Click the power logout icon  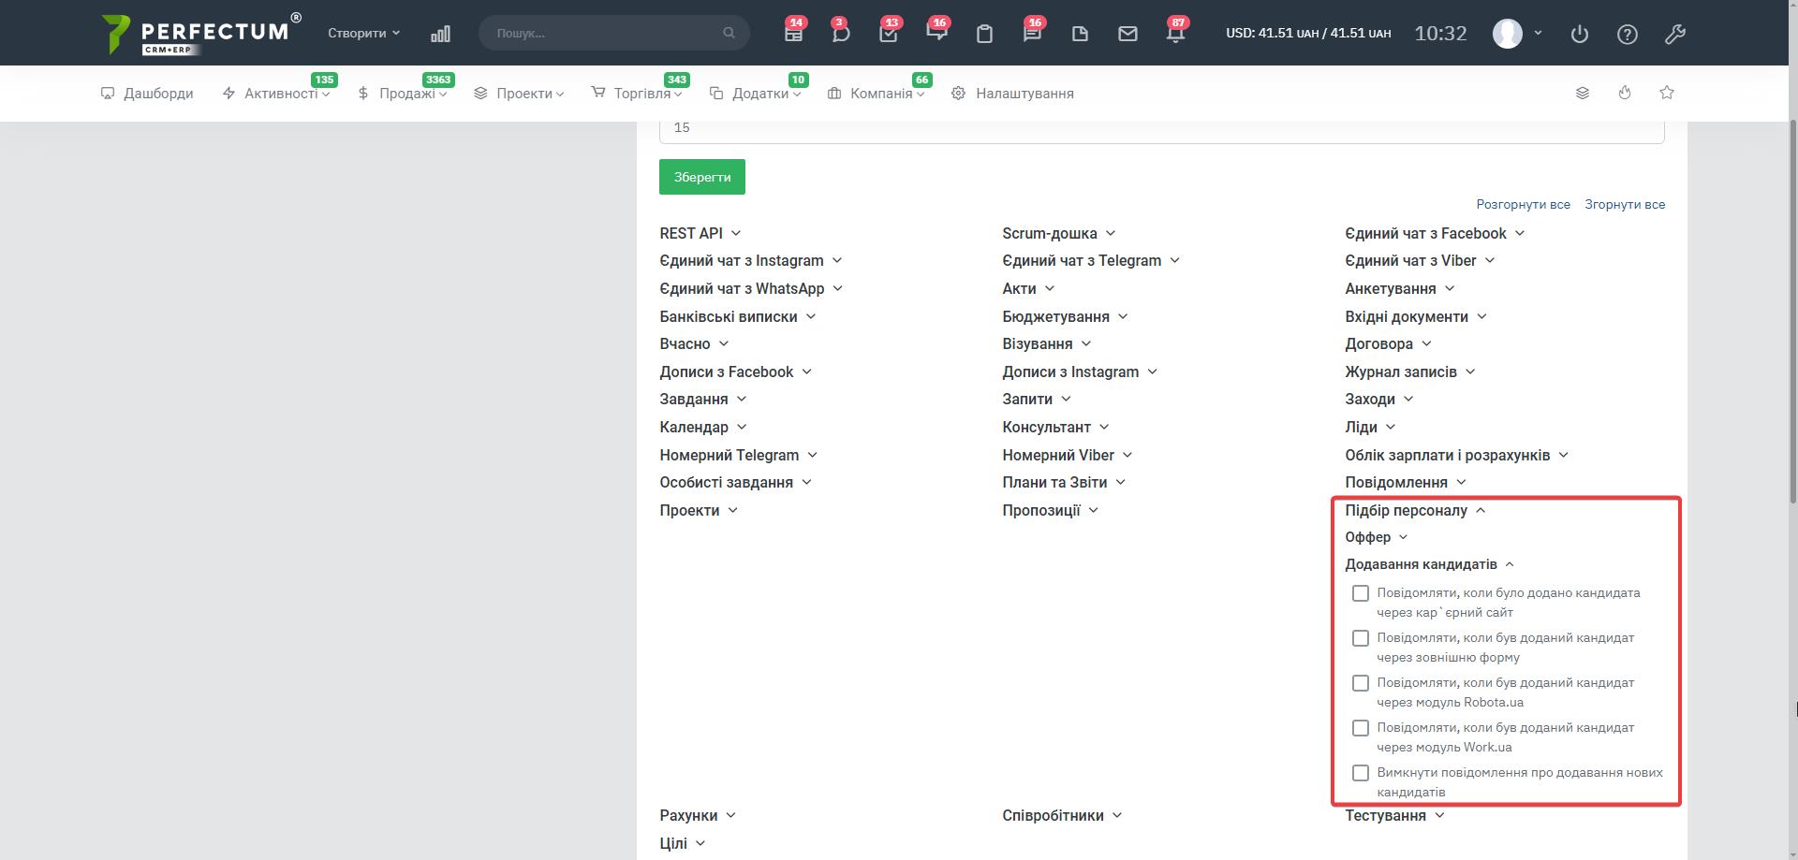coord(1579,34)
